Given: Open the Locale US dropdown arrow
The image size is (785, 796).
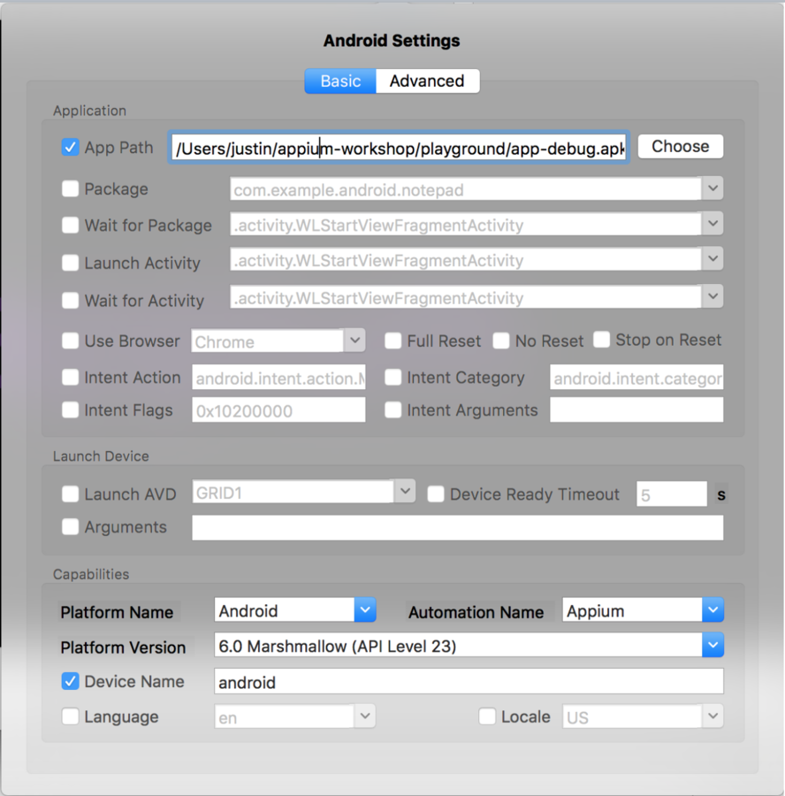Looking at the screenshot, I should pyautogui.click(x=713, y=716).
